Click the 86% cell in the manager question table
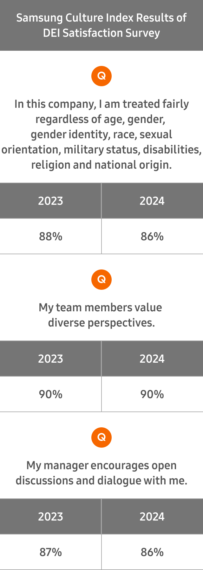 [x=152, y=552]
